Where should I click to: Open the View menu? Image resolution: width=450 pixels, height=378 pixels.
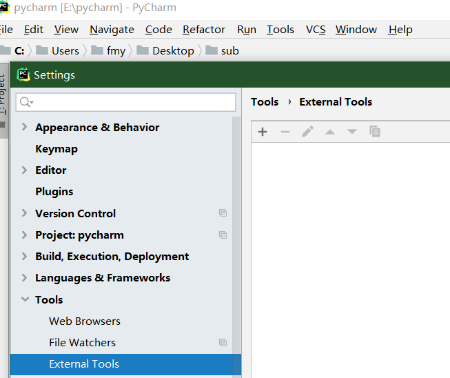tap(66, 29)
